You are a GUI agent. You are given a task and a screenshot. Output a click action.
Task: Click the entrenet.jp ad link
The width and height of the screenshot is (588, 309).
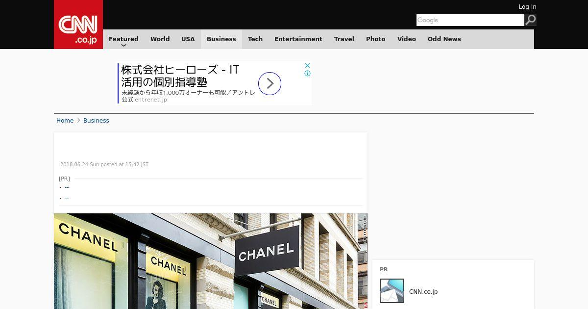[x=151, y=100]
